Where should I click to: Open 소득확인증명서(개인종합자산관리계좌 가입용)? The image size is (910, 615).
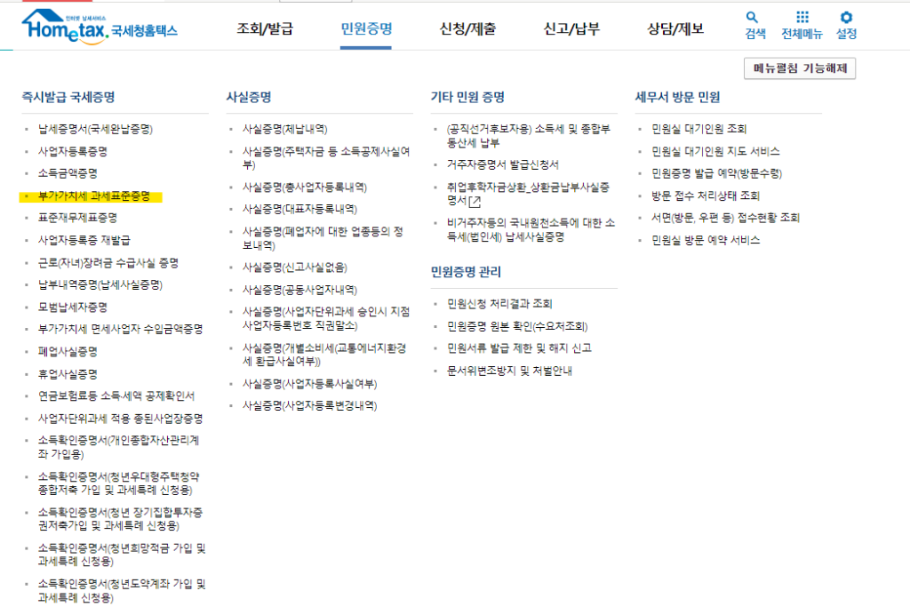[x=119, y=447]
